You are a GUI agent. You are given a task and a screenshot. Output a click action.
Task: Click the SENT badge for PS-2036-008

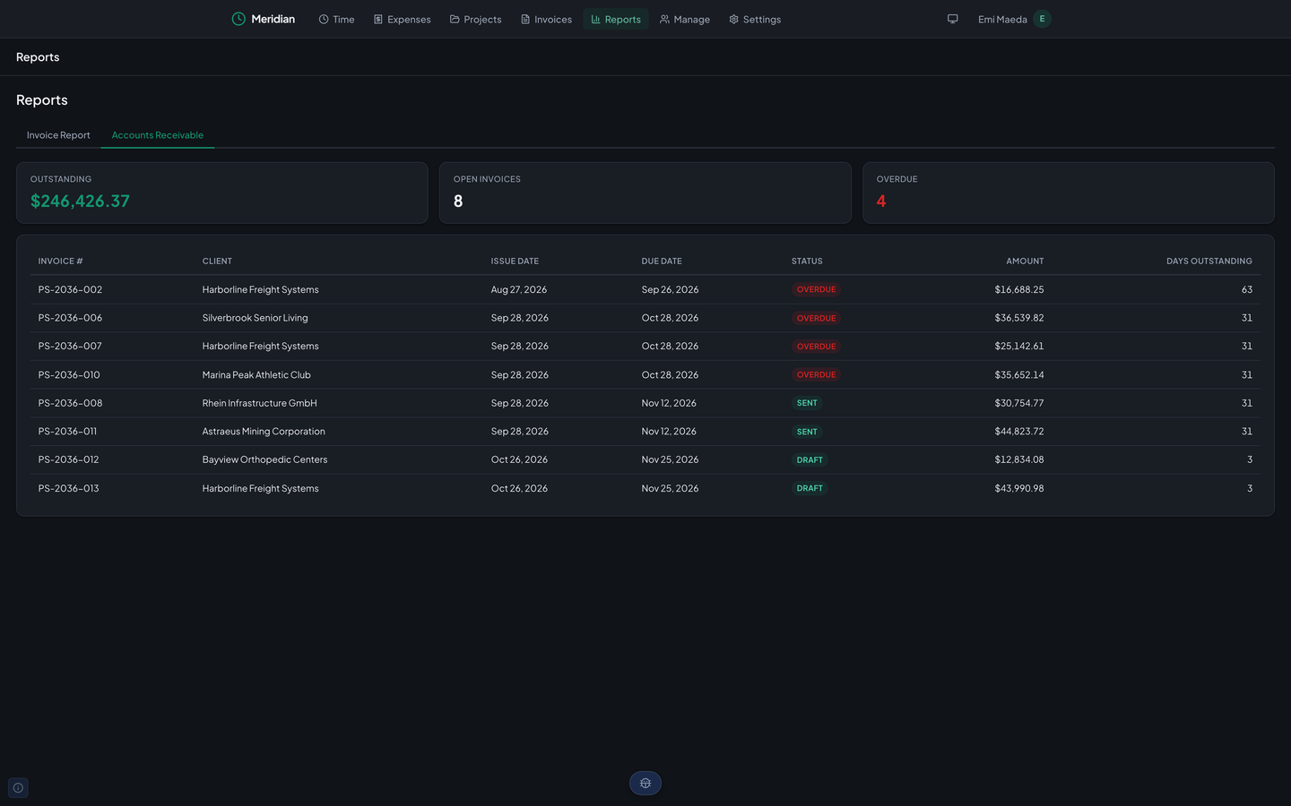point(807,403)
